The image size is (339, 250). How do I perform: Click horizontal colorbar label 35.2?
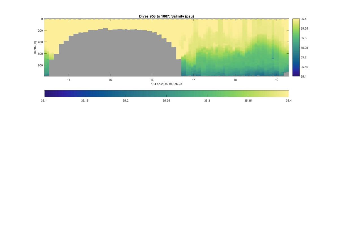click(x=126, y=101)
